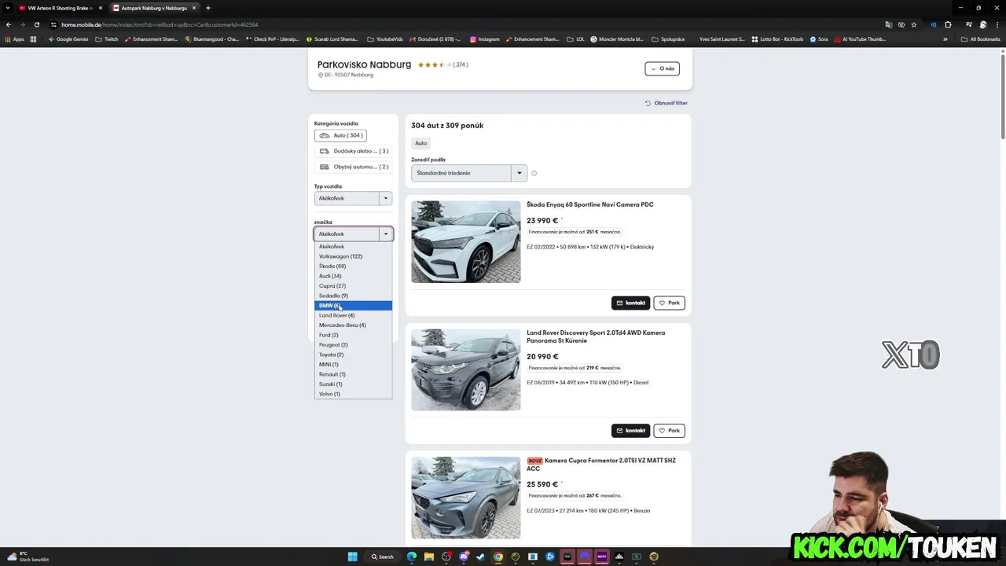The image size is (1006, 566).
Task: Open the Chrome three-dot menu
Action: click(997, 24)
